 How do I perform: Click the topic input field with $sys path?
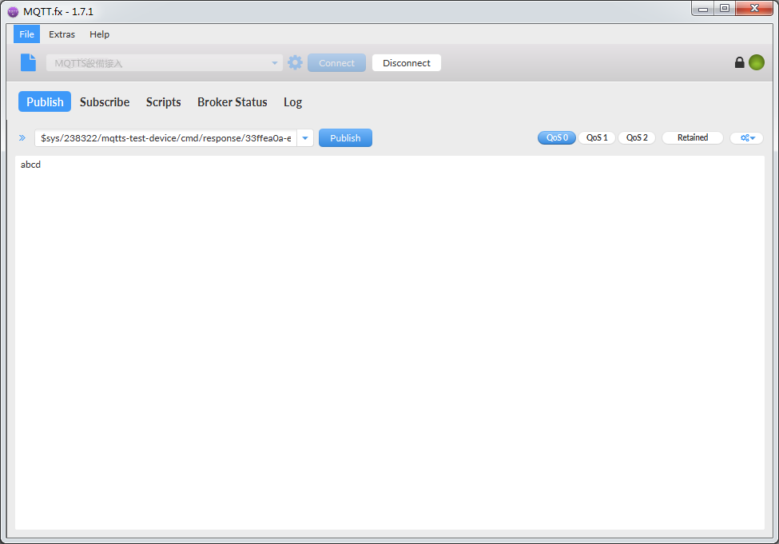click(x=166, y=138)
